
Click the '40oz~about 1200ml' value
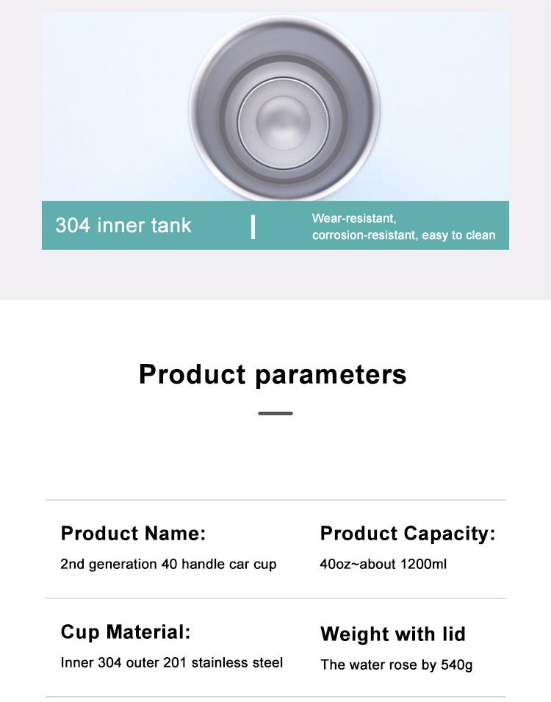click(x=383, y=564)
